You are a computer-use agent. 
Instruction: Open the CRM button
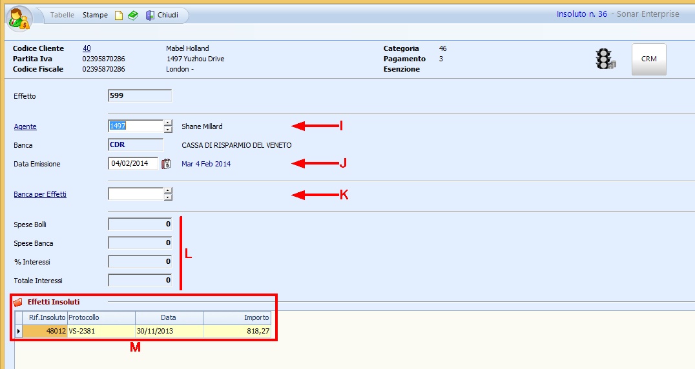point(648,59)
